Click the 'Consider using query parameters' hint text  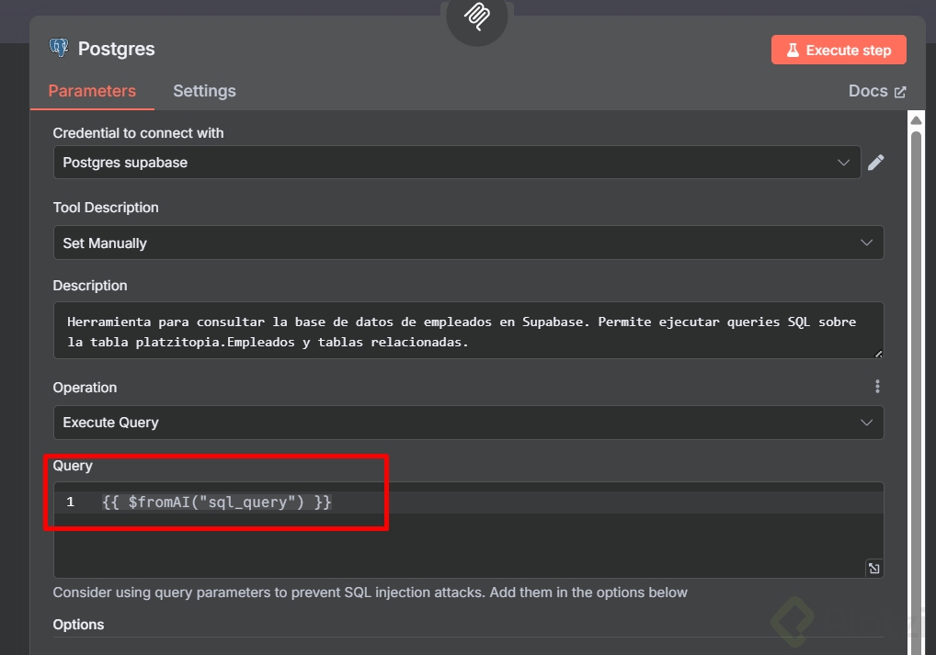pos(371,593)
